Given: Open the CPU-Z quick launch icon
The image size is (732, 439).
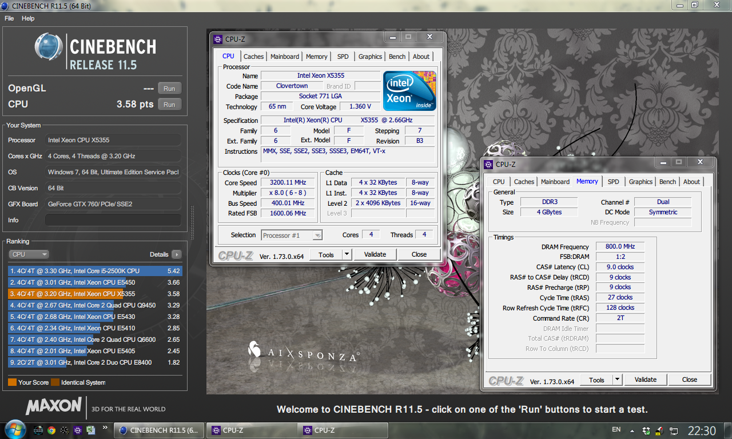Looking at the screenshot, I should pos(78,430).
